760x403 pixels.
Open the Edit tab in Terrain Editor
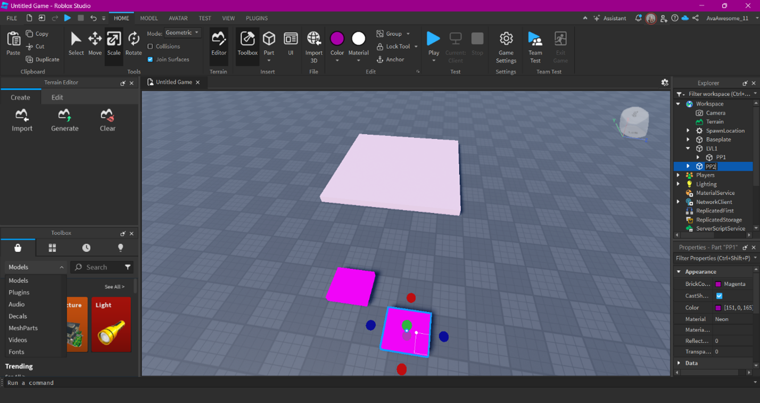pos(57,97)
